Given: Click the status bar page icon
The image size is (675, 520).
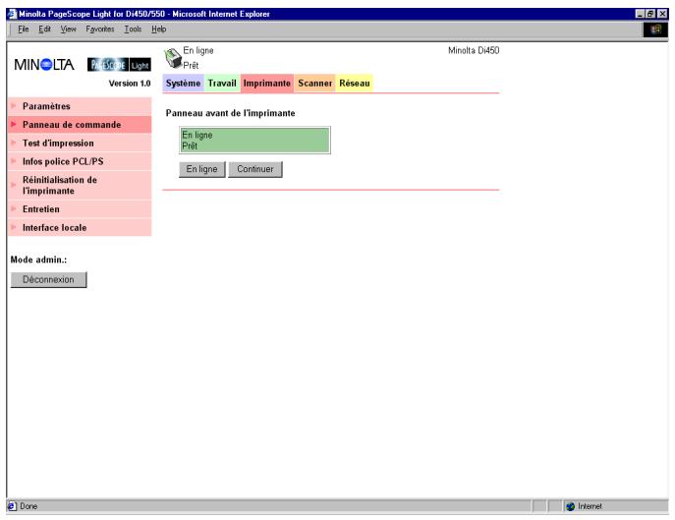Looking at the screenshot, I should [12, 506].
